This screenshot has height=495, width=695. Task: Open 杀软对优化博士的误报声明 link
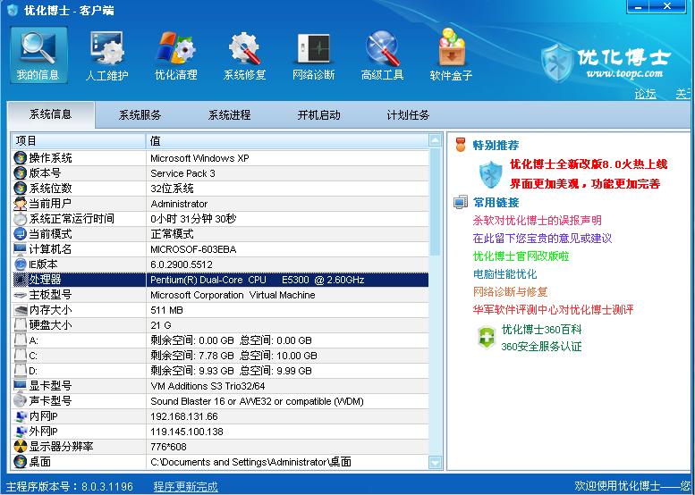[538, 220]
